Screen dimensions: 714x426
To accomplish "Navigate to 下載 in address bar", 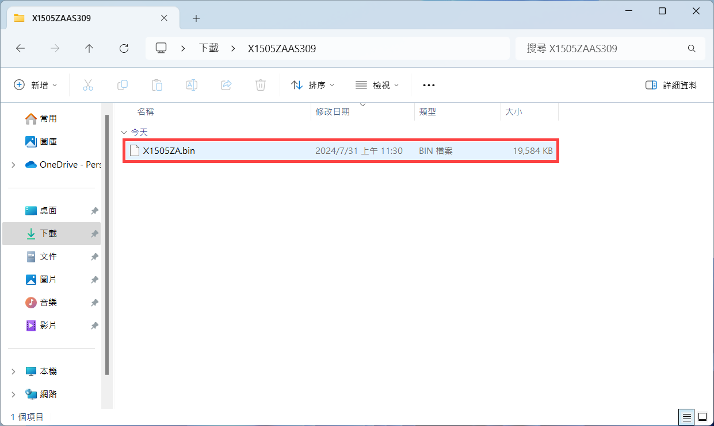I will (208, 48).
